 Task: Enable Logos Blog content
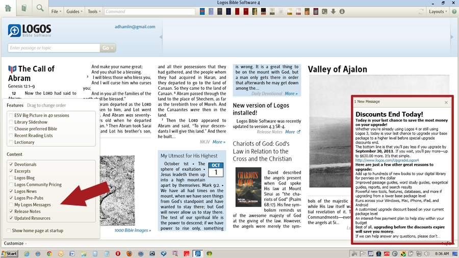click(x=11, y=178)
